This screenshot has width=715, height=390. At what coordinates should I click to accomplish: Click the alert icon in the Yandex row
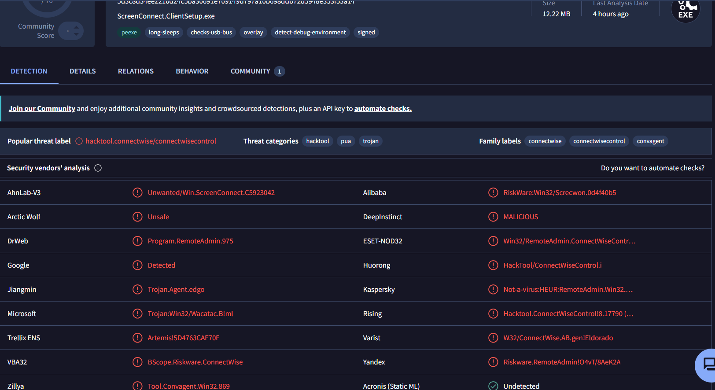click(x=493, y=362)
